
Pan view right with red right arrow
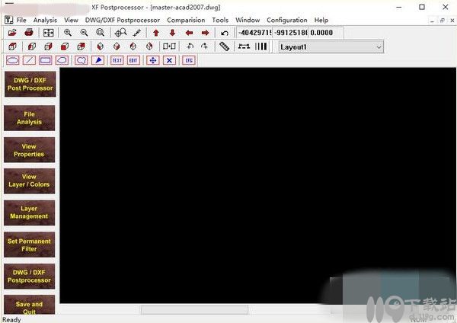(x=206, y=33)
